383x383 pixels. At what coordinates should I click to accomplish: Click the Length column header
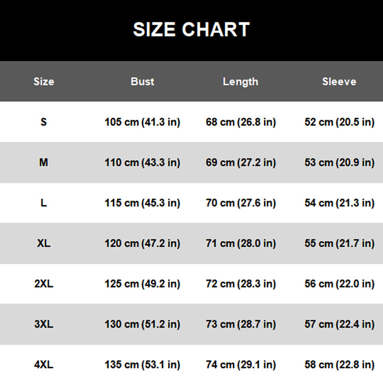pyautogui.click(x=240, y=81)
